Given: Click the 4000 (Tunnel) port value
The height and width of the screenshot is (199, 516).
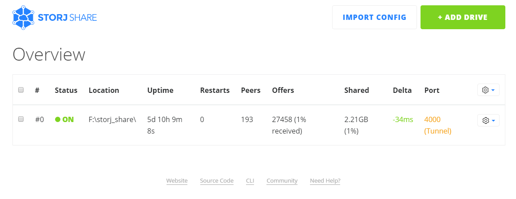Looking at the screenshot, I should tap(437, 125).
